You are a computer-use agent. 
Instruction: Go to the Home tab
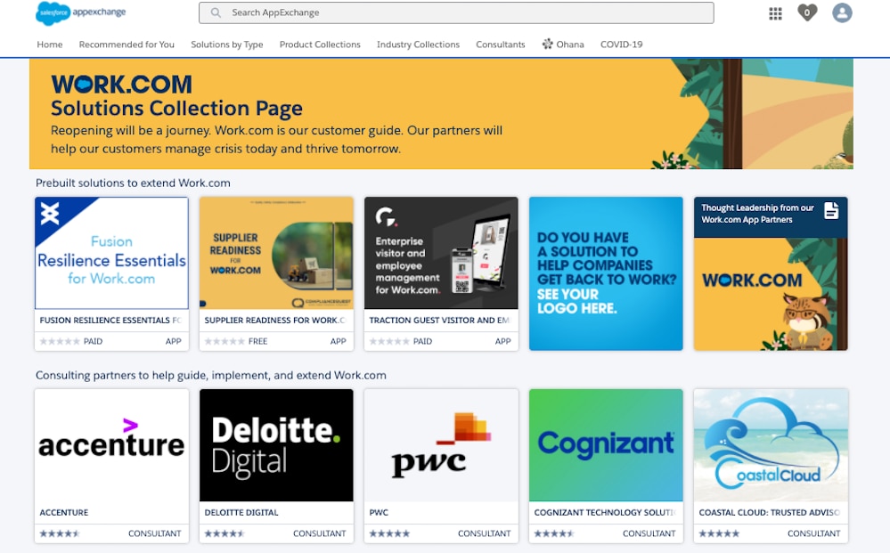coord(50,45)
